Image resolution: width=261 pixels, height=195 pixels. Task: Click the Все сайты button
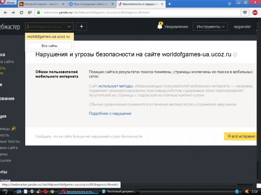(x=50, y=46)
